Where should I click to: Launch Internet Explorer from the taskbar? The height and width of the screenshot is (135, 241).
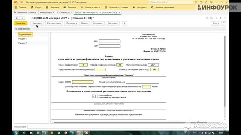tap(24, 133)
